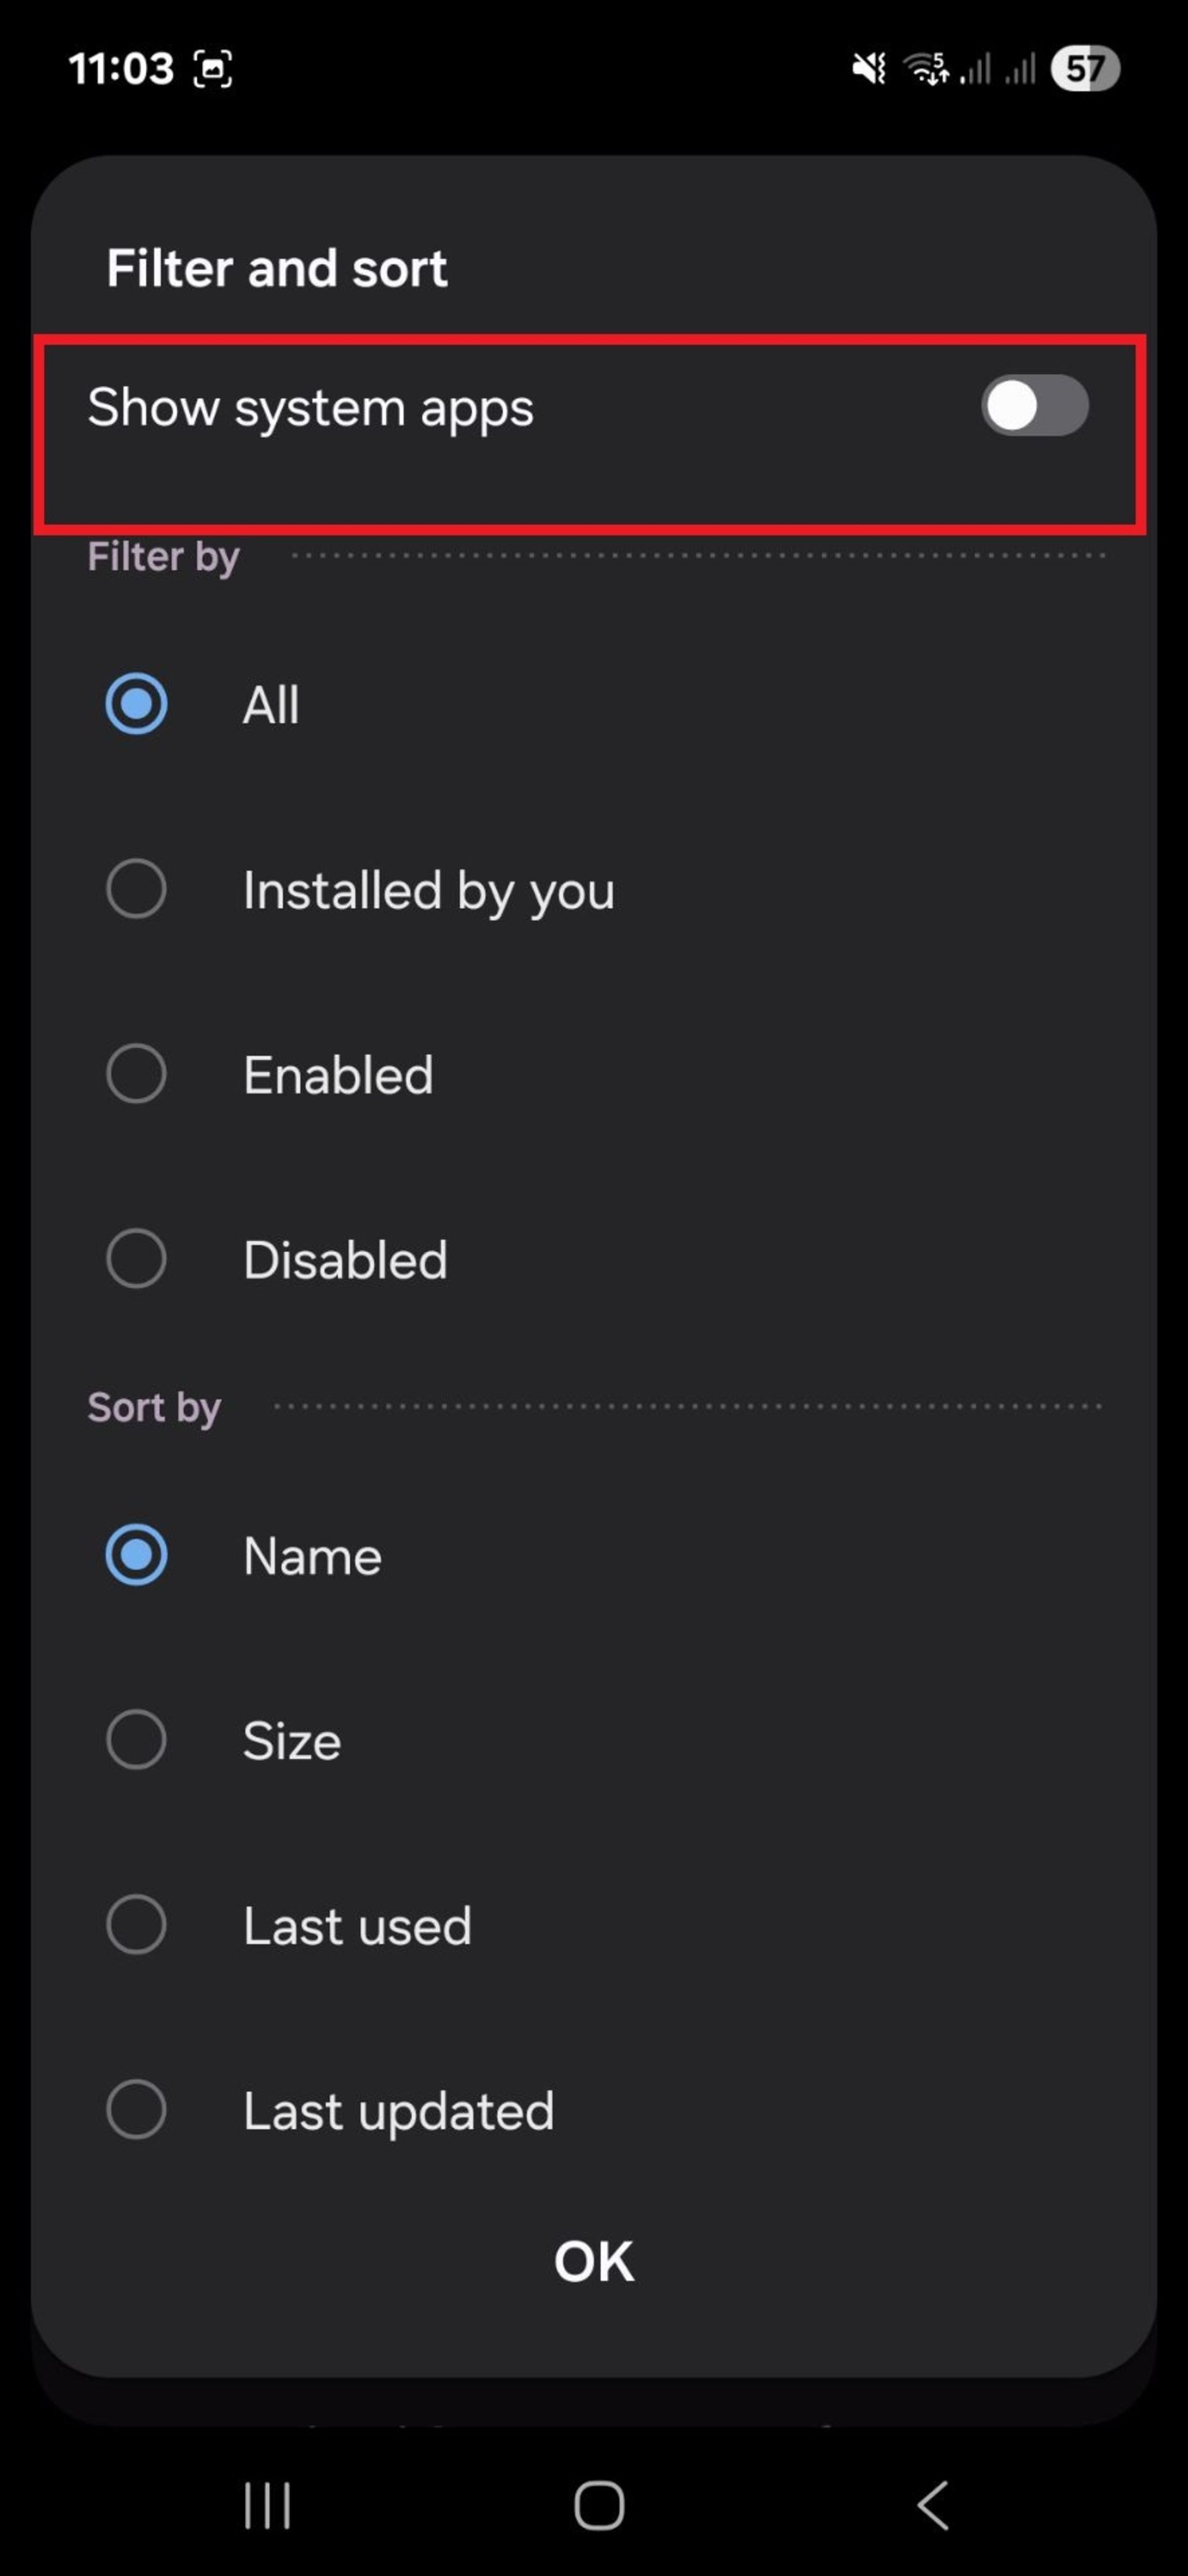Screen dimensions: 1188x2576
Task: Filter apps by Disabled
Action: point(137,1259)
